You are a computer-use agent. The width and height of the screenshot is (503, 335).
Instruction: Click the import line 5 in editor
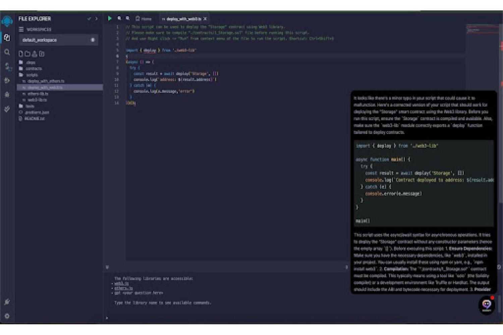click(x=161, y=50)
